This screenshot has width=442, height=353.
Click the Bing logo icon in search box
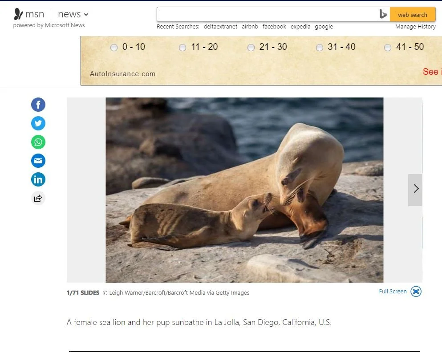click(383, 14)
